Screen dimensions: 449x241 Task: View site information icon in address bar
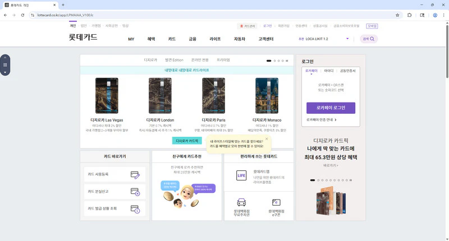(33, 15)
